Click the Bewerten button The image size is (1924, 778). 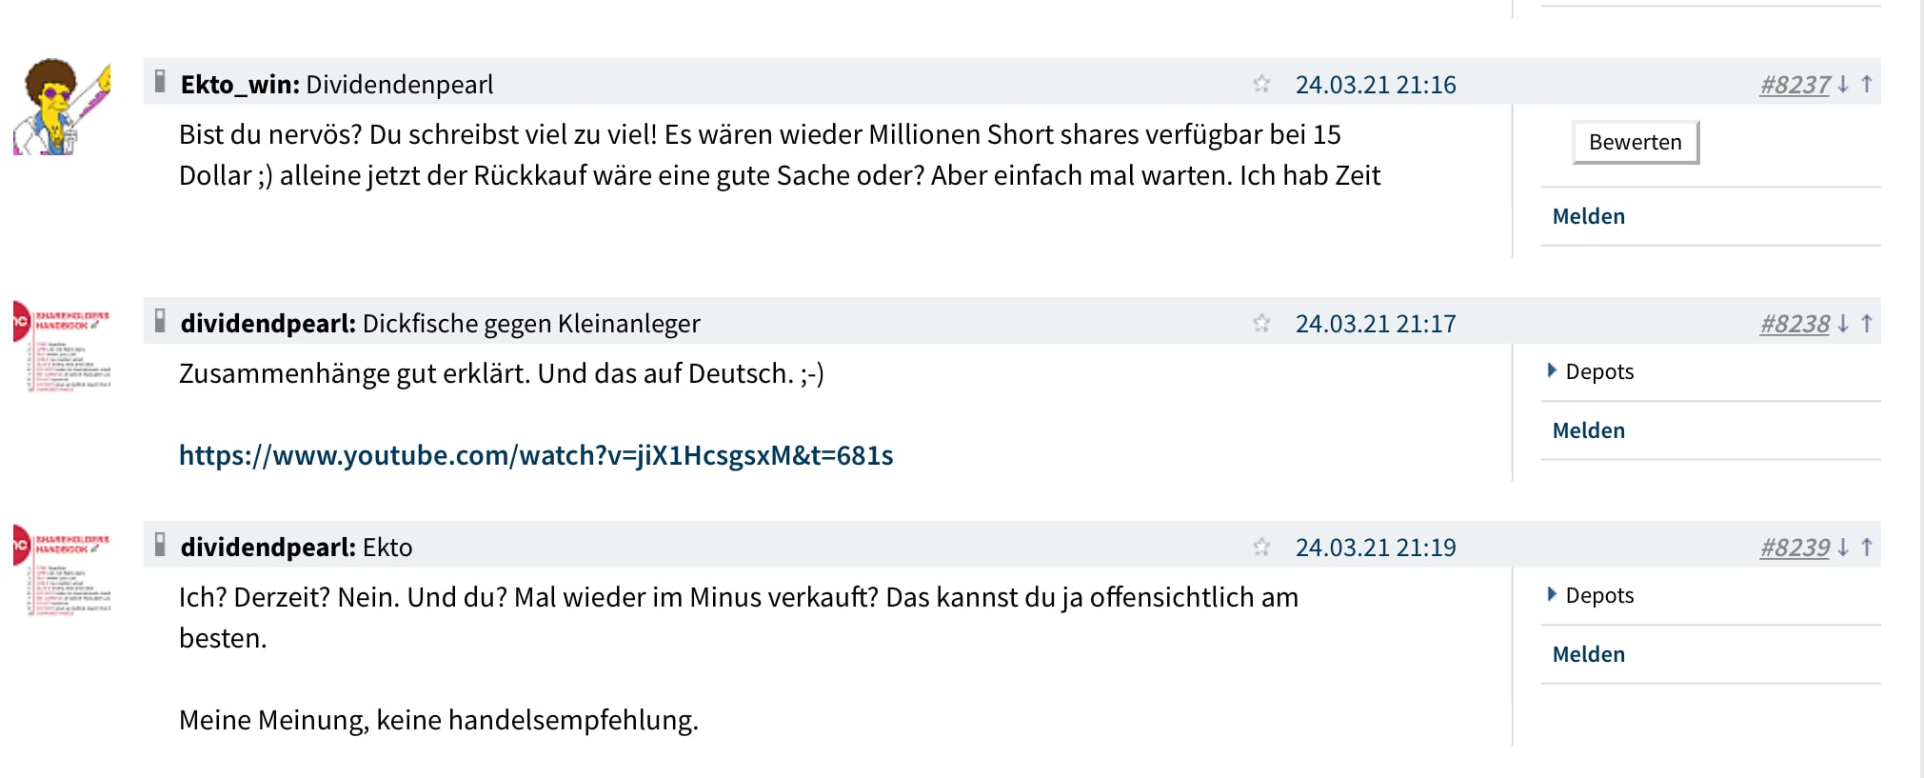point(1634,142)
